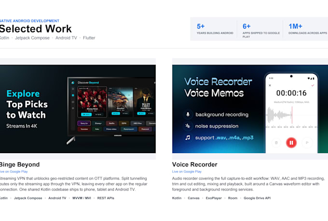Click the Selected Work heading
Viewport: 328px width, 221px height.
pos(36,28)
